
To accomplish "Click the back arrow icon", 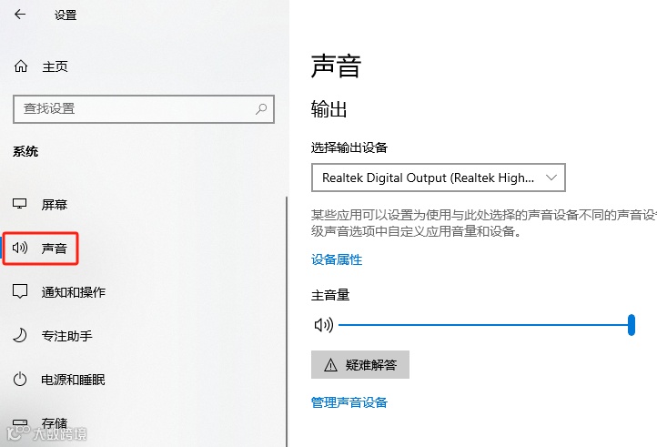I will 20,15.
